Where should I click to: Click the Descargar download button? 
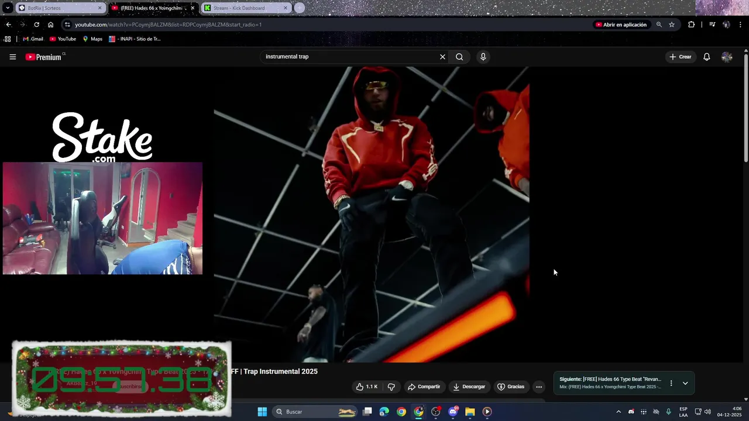pos(469,387)
